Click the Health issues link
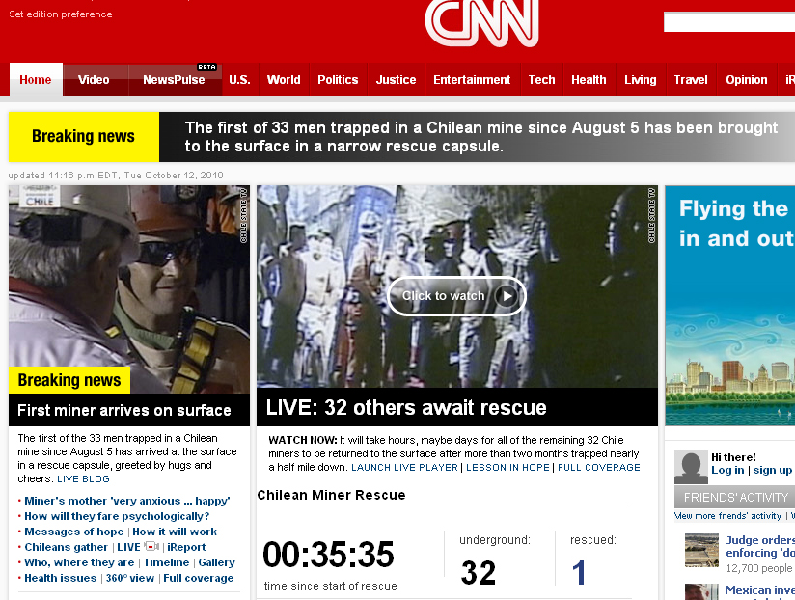795x600 pixels. point(61,578)
